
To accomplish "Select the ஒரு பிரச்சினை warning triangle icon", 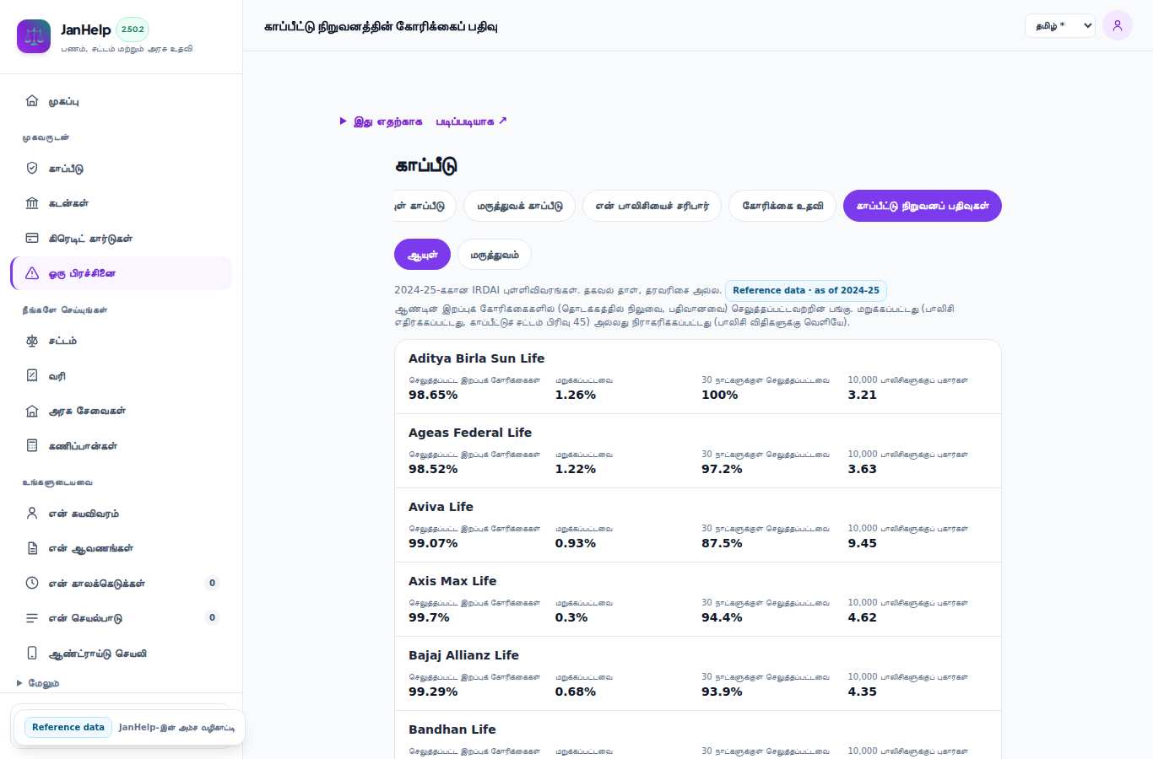I will click(32, 273).
